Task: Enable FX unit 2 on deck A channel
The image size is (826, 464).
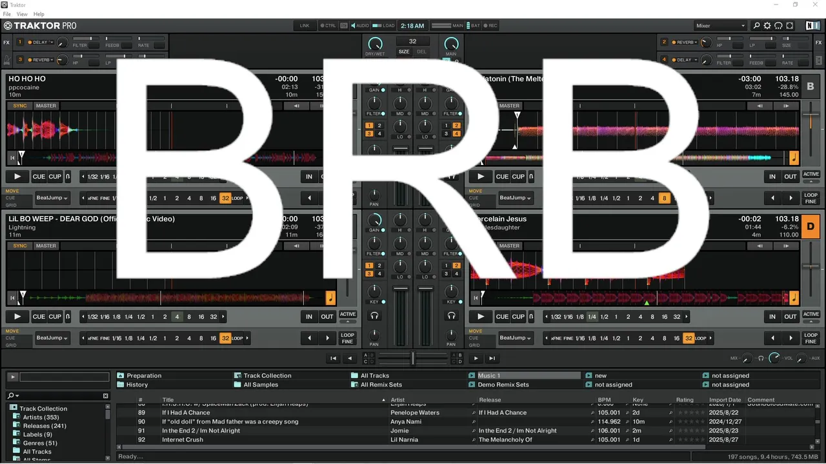Action: [x=379, y=126]
